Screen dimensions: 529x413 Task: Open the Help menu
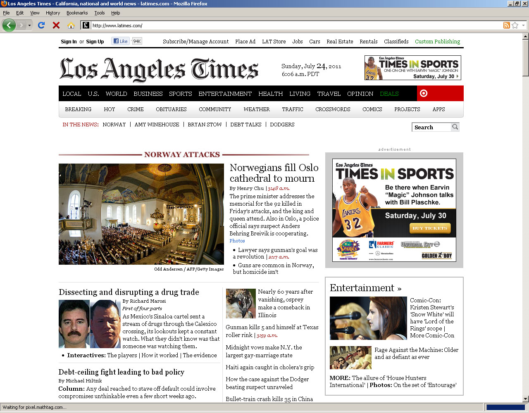(116, 13)
